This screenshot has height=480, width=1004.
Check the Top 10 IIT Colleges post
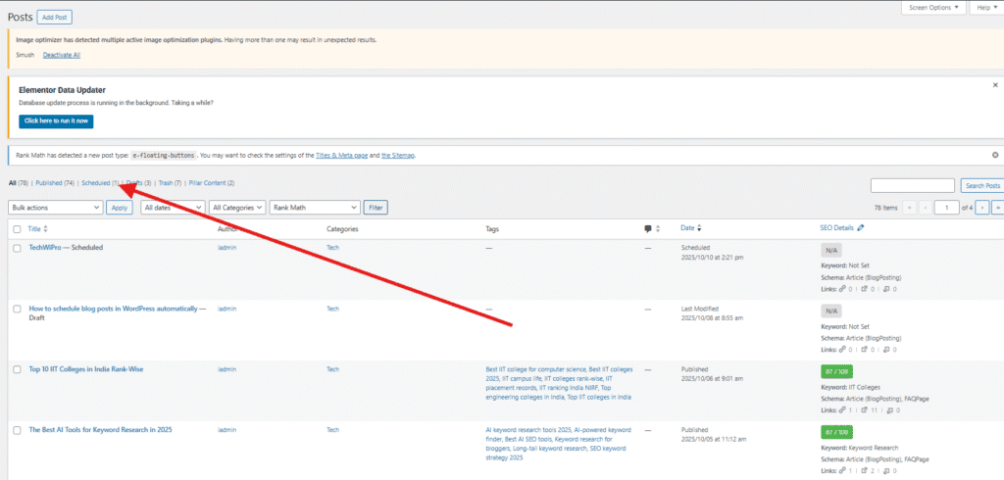[x=17, y=370]
